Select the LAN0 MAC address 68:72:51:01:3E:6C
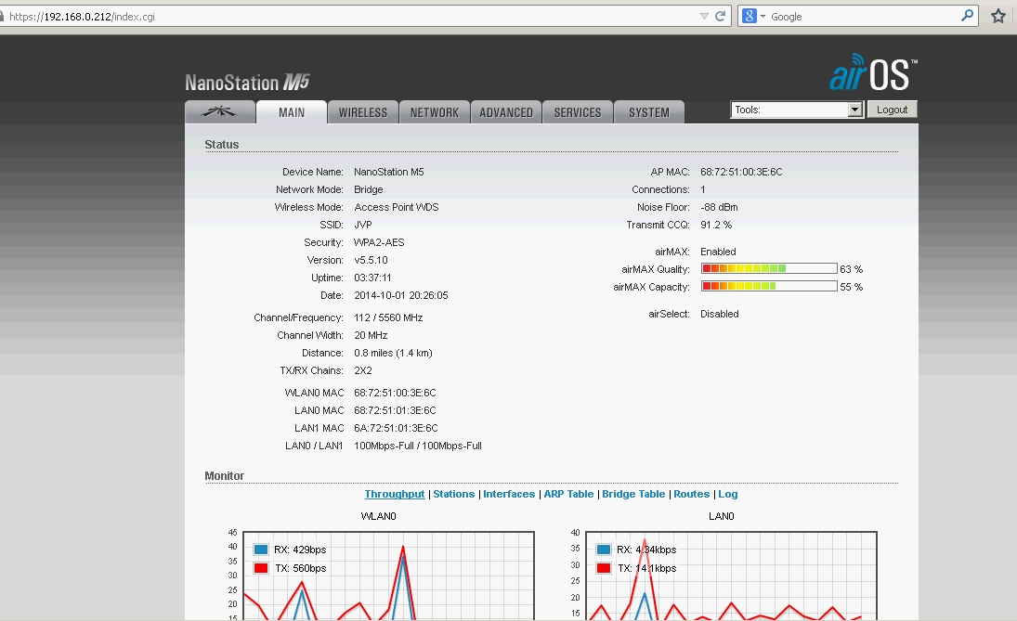This screenshot has width=1017, height=621. click(395, 410)
